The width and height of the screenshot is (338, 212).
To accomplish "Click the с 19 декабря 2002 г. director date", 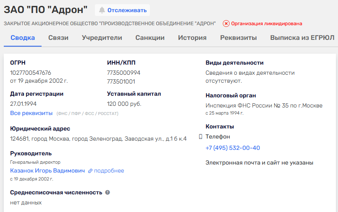I will [31, 179].
